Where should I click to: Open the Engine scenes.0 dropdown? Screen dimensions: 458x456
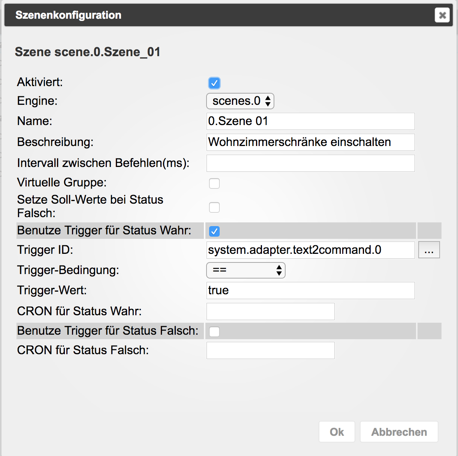(x=240, y=101)
